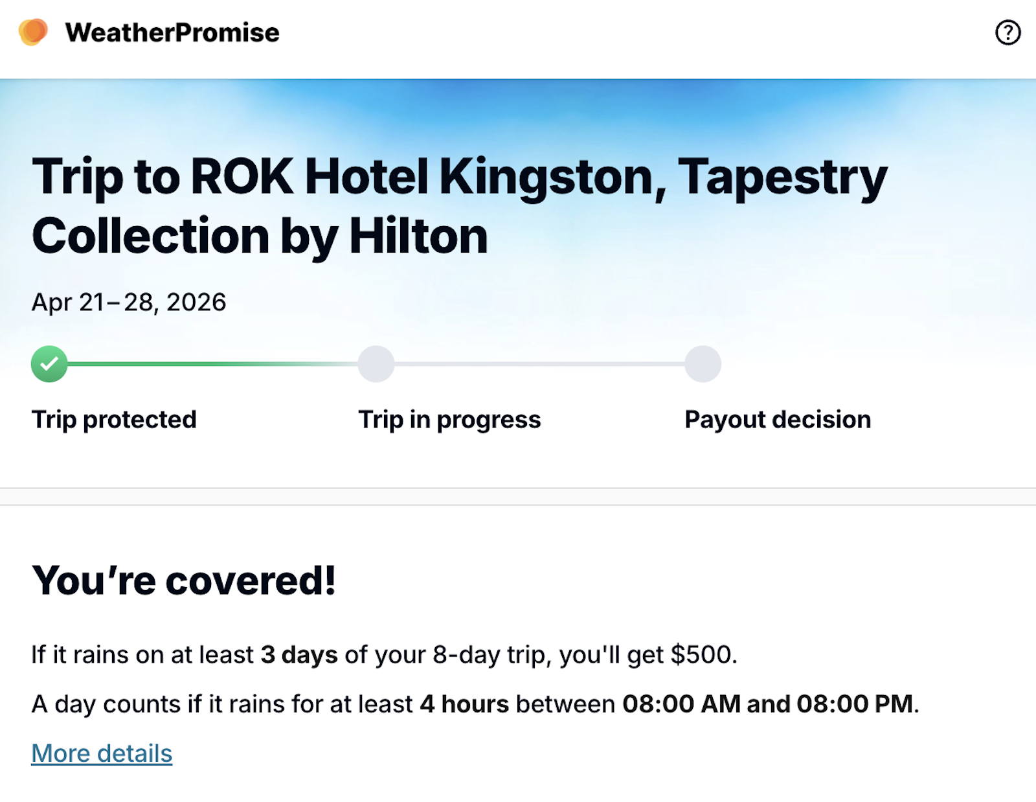Screen dimensions: 1036x802
Task: Select the Payout decision step label
Action: (x=778, y=420)
